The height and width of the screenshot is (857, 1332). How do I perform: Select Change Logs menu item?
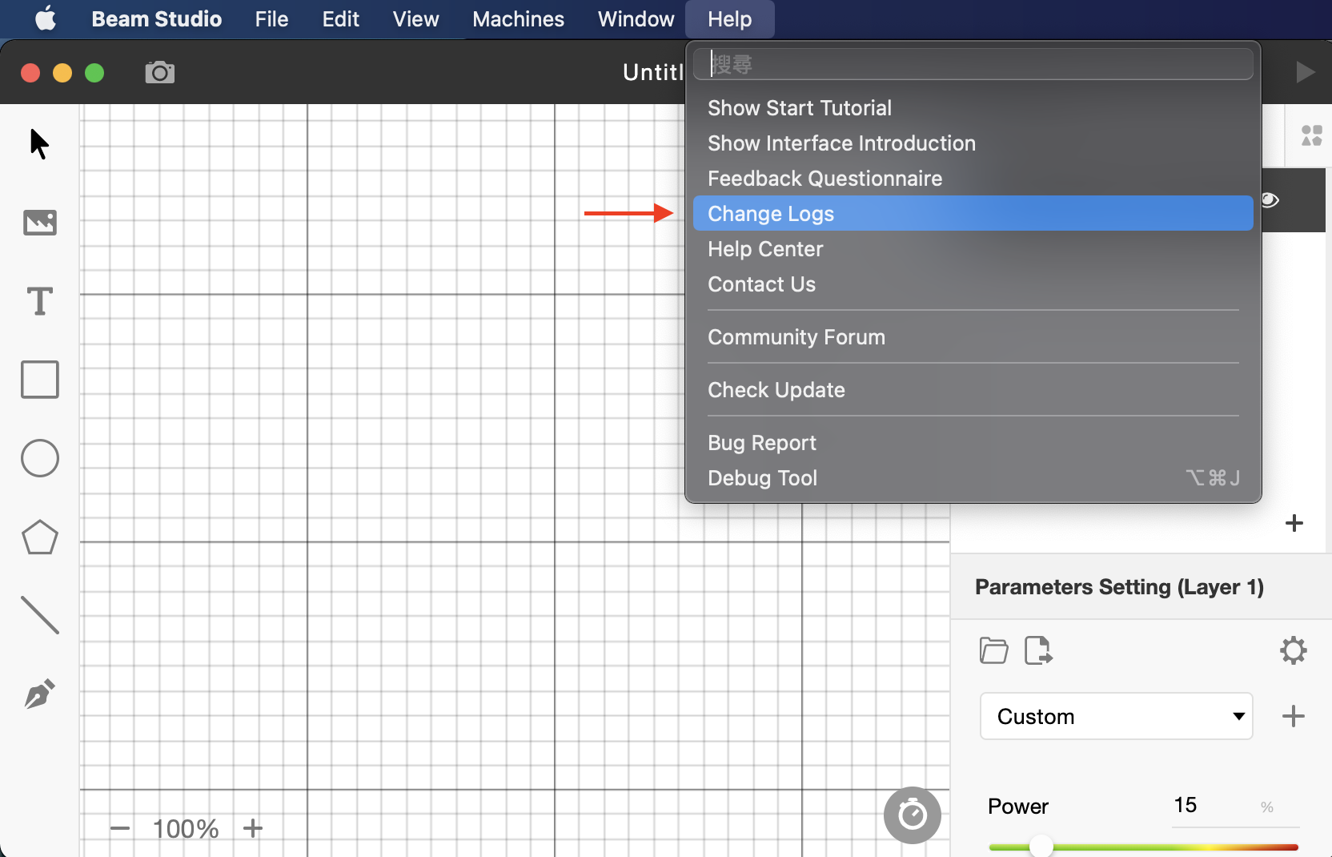click(973, 213)
